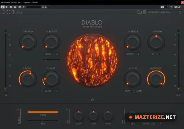Click the SIZZLE knob
This screenshot has width=184, height=129.
tap(133, 42)
